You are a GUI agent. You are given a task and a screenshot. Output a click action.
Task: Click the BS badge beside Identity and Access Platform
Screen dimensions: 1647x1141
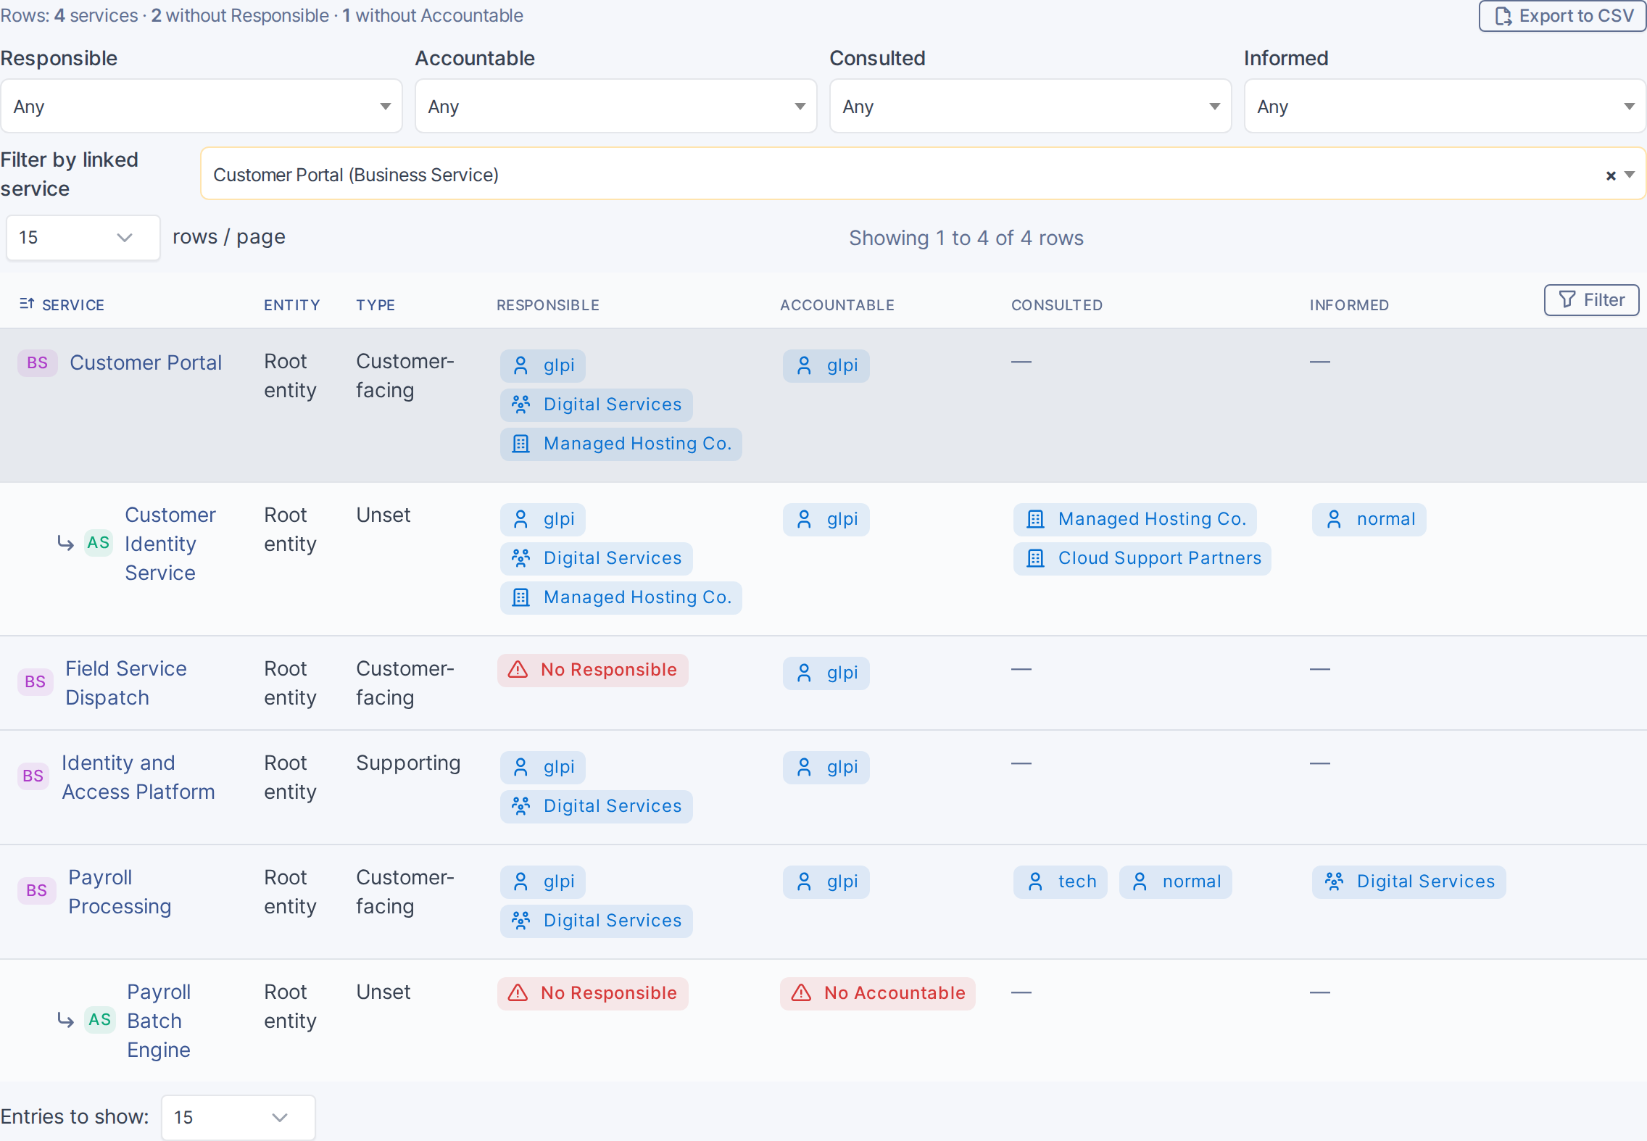click(x=33, y=776)
